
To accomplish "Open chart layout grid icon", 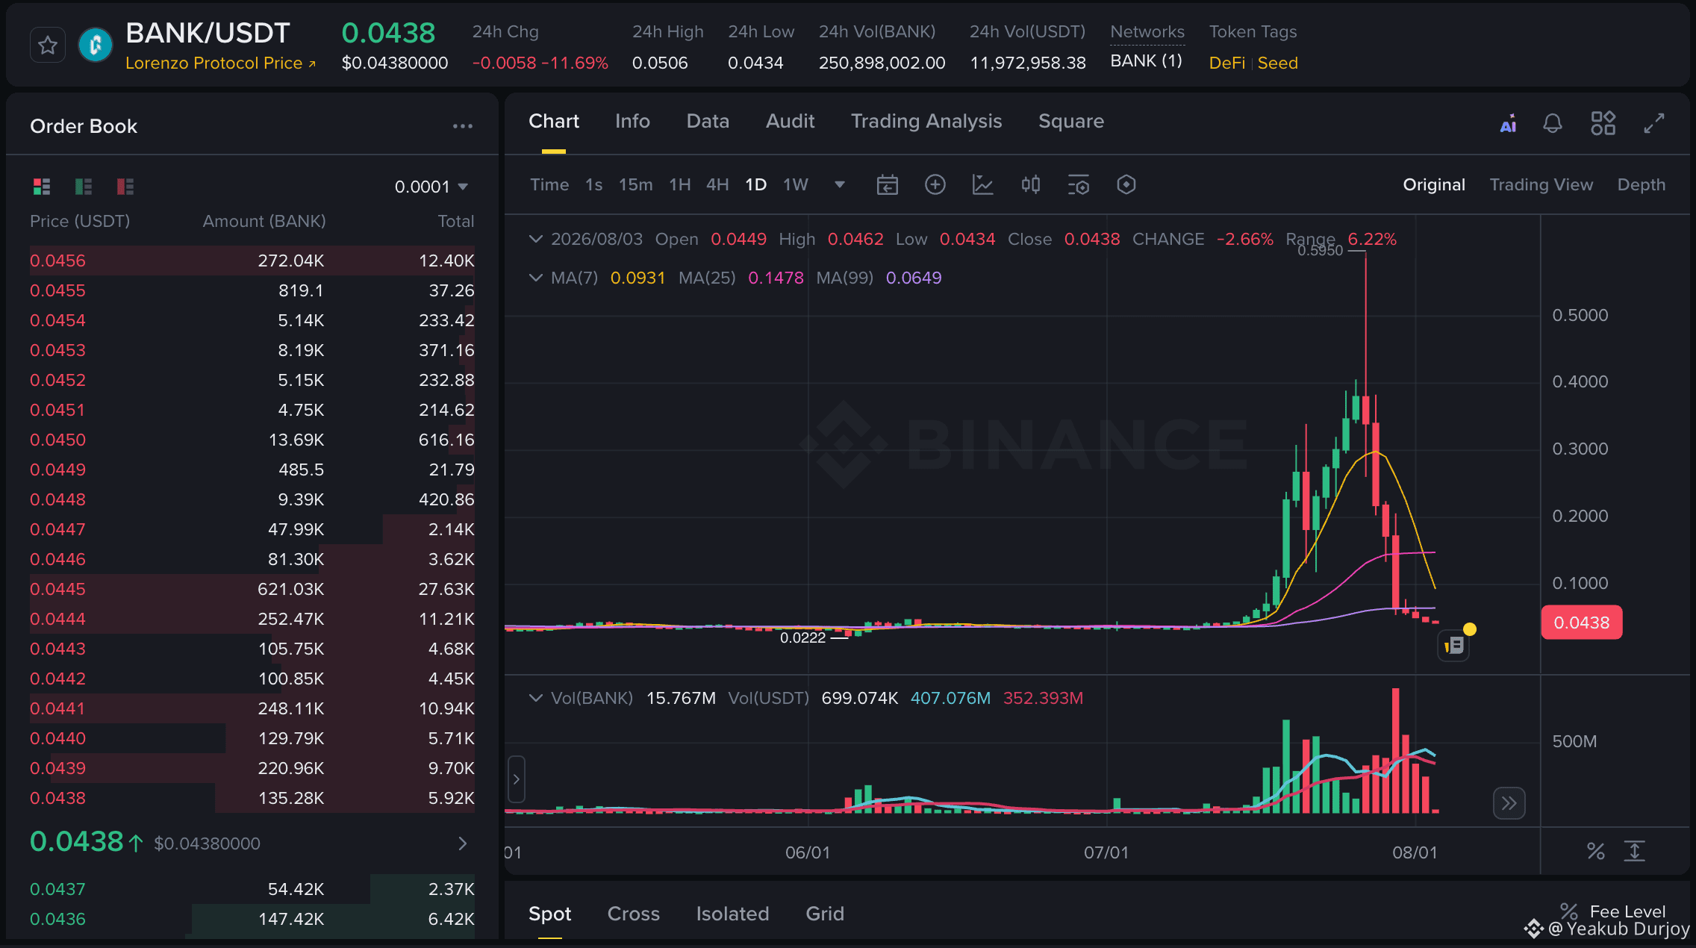I will coord(1603,124).
